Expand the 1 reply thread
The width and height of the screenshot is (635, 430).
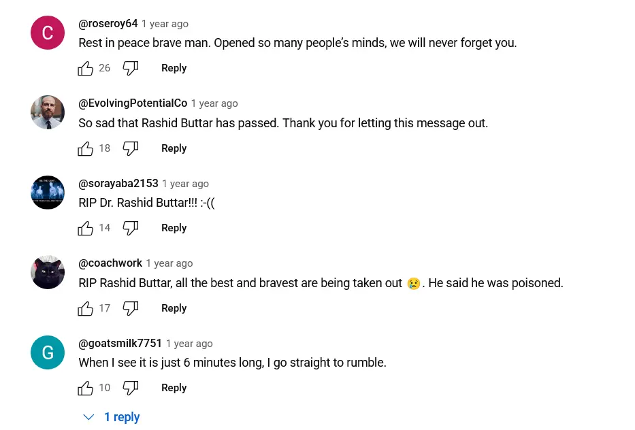113,417
